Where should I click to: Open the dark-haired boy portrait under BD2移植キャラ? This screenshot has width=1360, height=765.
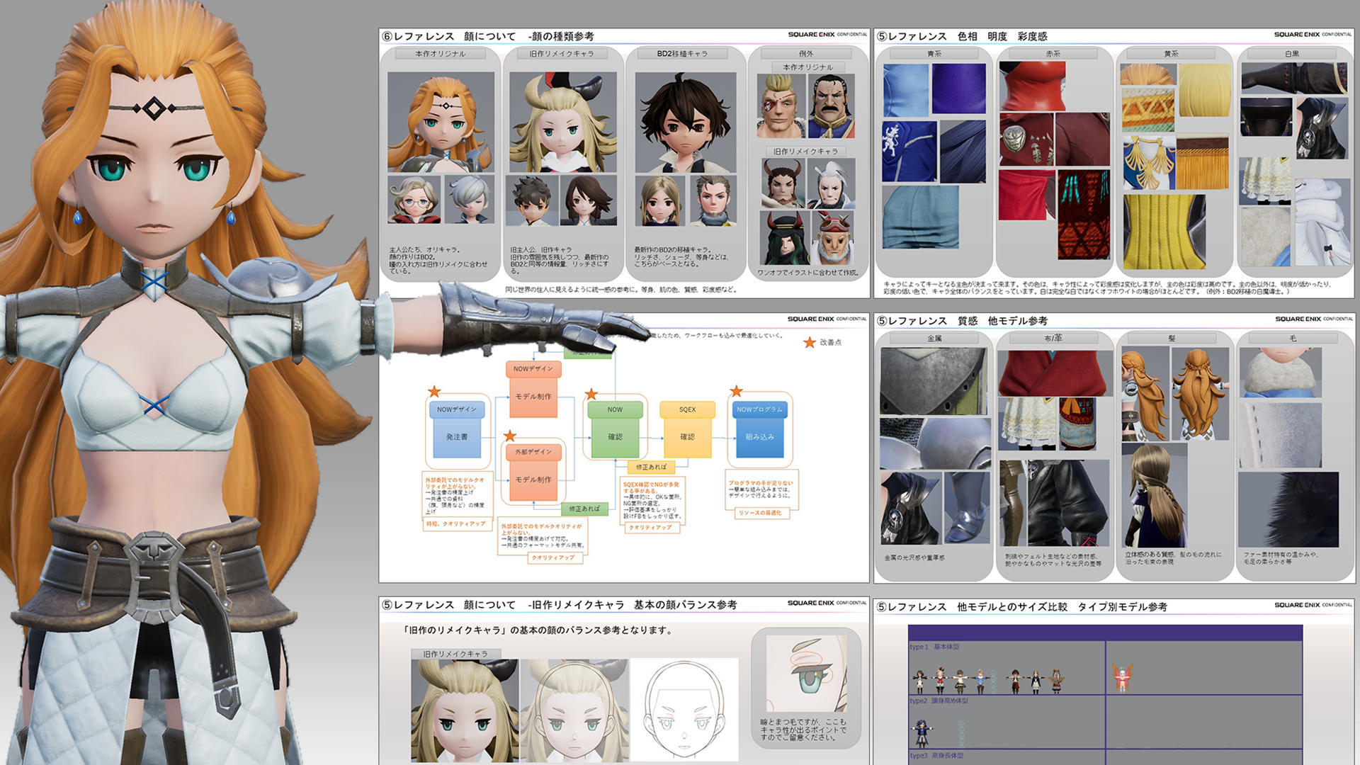pos(685,122)
